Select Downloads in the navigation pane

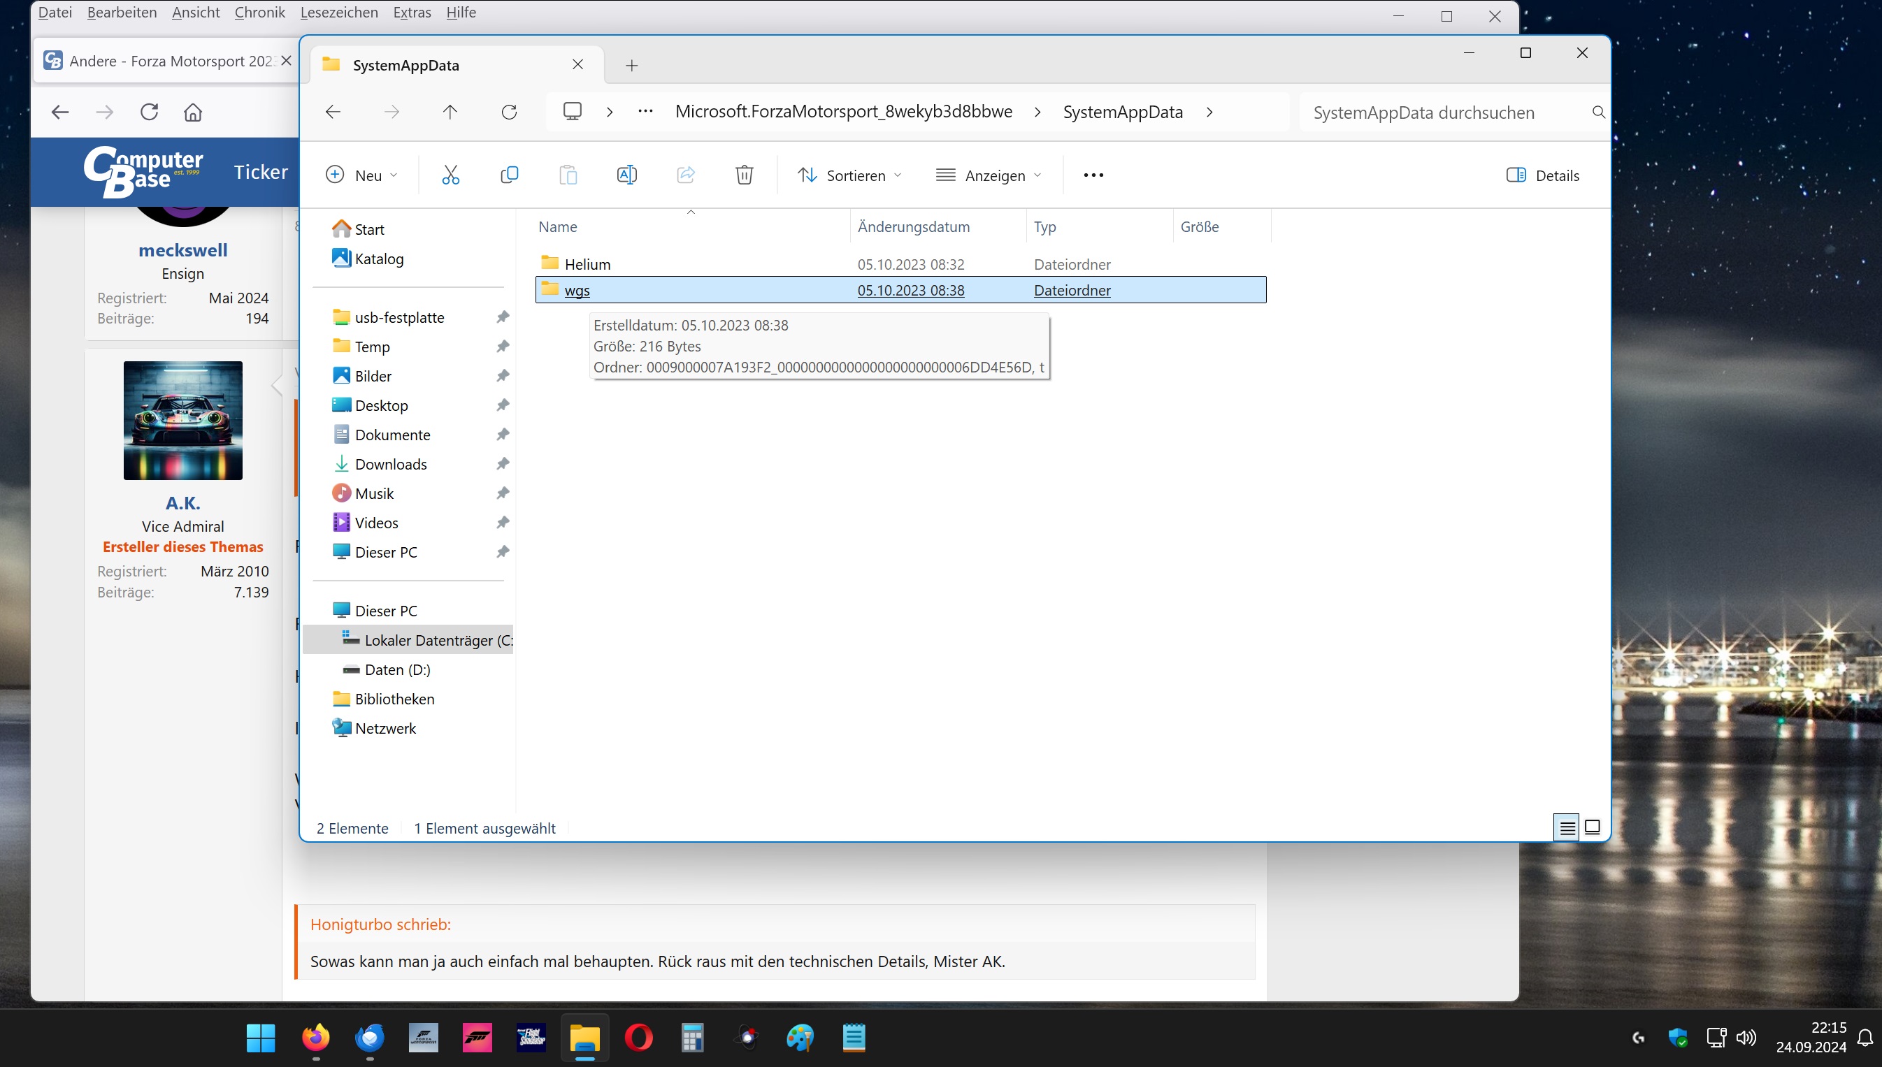(x=390, y=464)
